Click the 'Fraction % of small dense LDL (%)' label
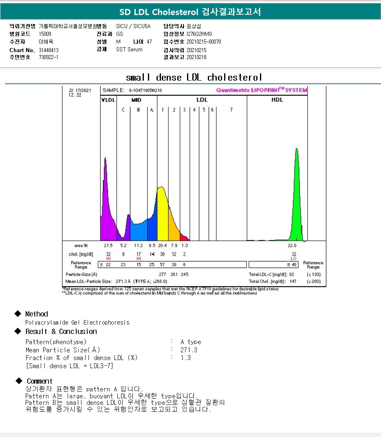 [81, 358]
